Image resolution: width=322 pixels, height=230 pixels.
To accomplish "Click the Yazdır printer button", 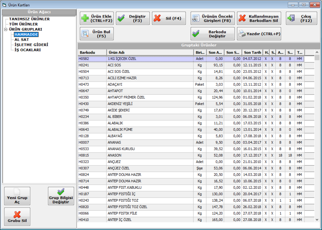I will click(259, 34).
